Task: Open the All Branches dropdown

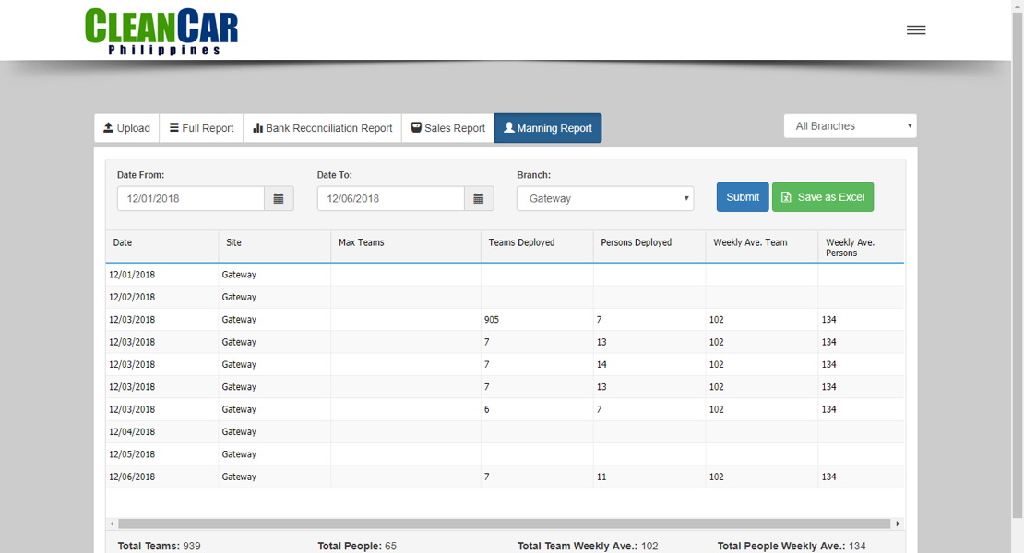Action: [x=849, y=125]
